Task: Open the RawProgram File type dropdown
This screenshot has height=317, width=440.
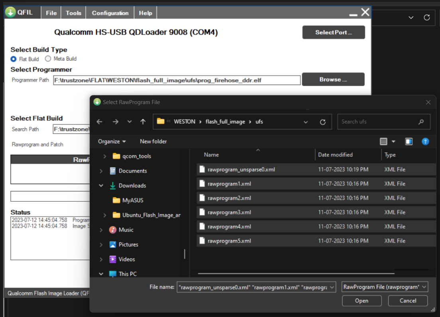Action: click(x=385, y=287)
